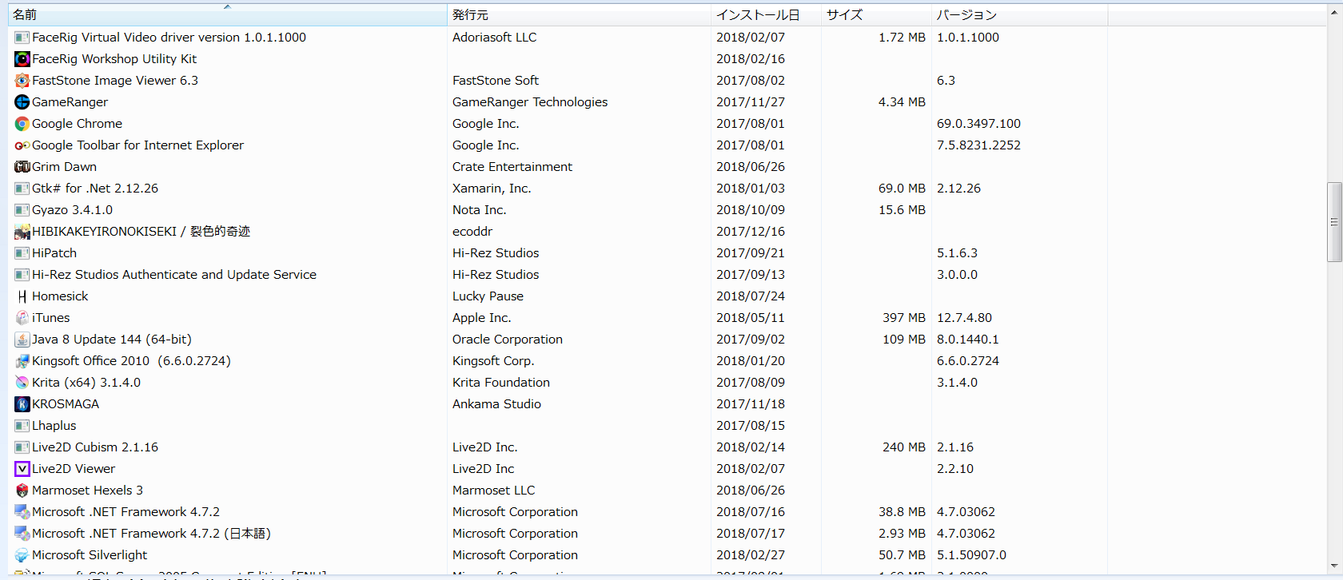Sort by the インストール日 column header
This screenshot has width=1343, height=580.
[x=766, y=14]
